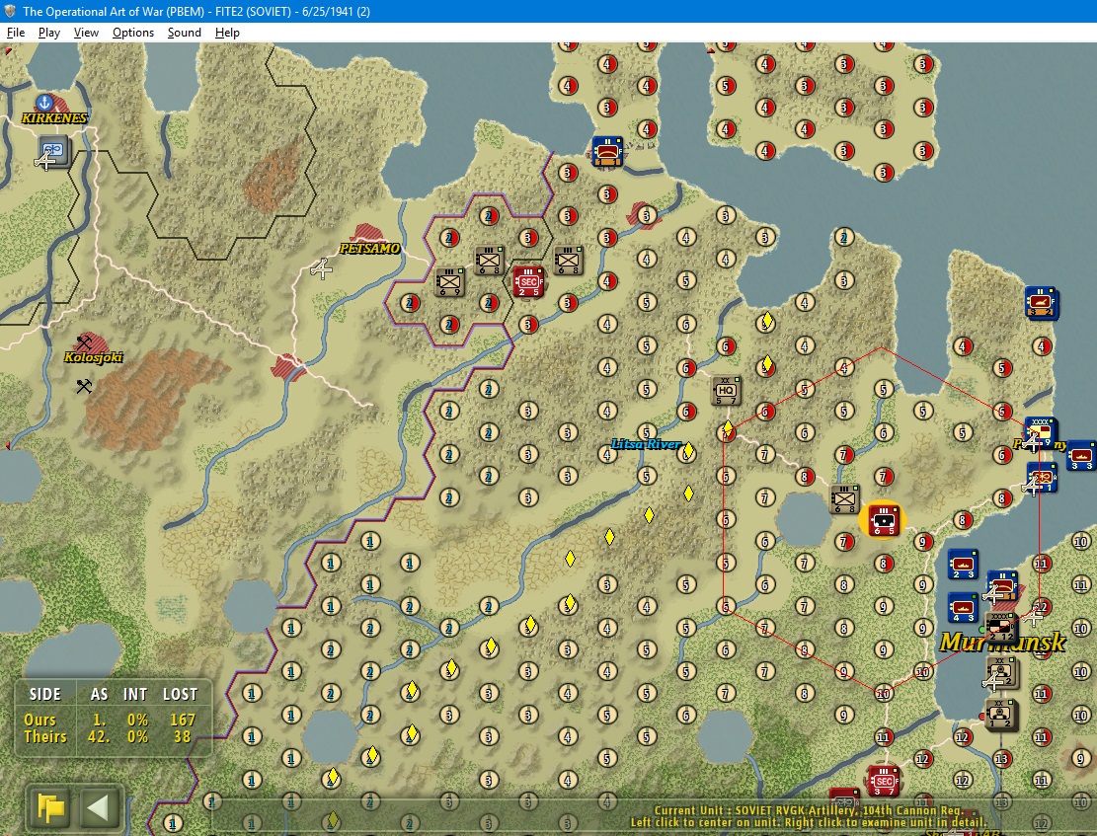Select the blue naval 4-3 unit
Image resolution: width=1097 pixels, height=836 pixels.
pos(963,607)
